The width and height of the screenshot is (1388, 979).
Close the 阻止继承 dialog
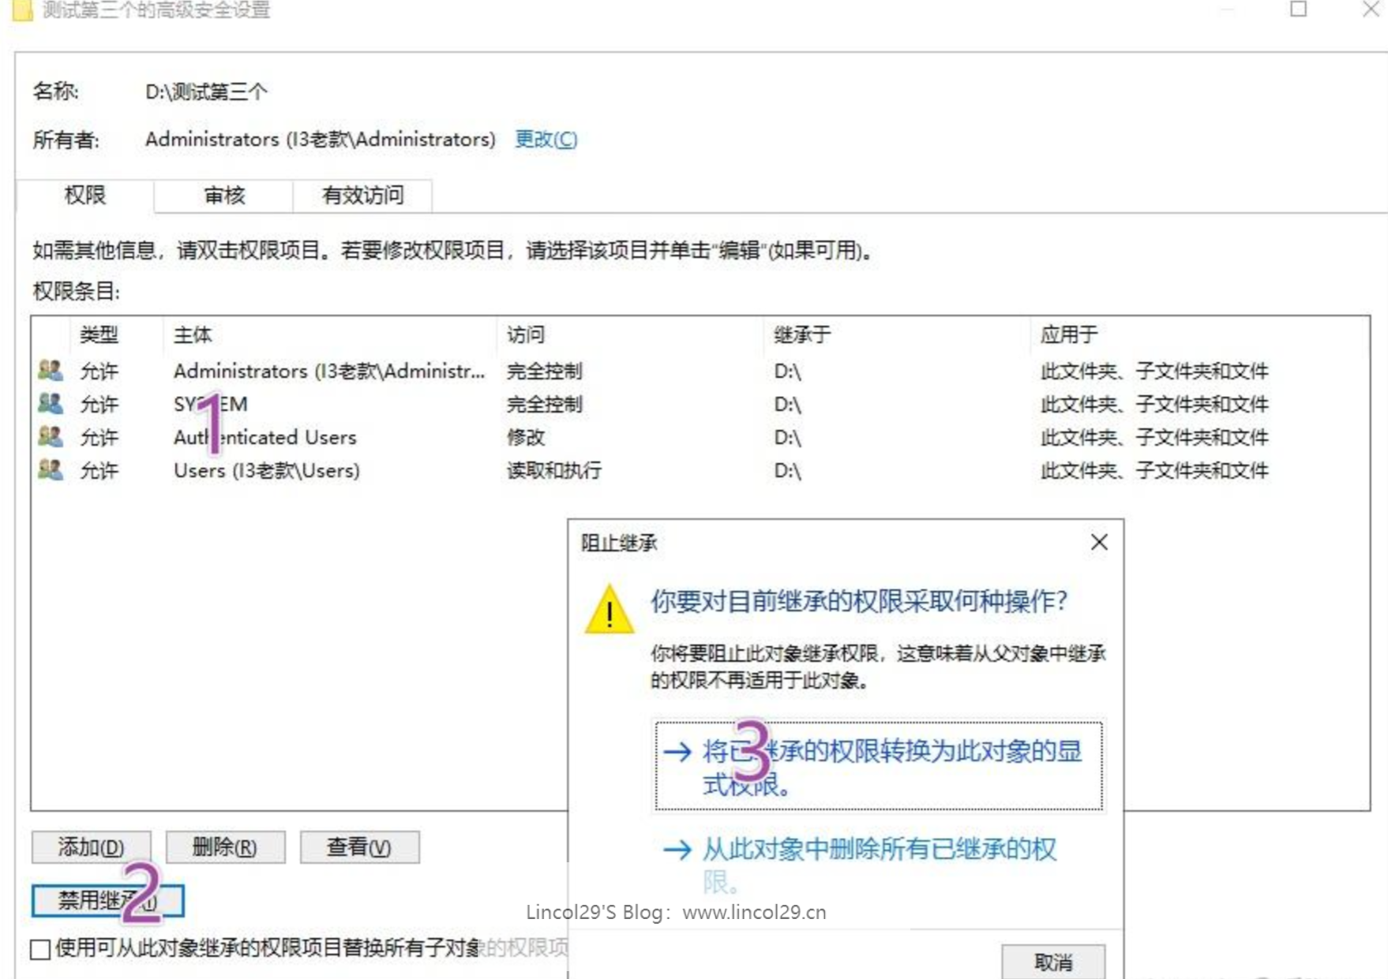pos(1098,542)
